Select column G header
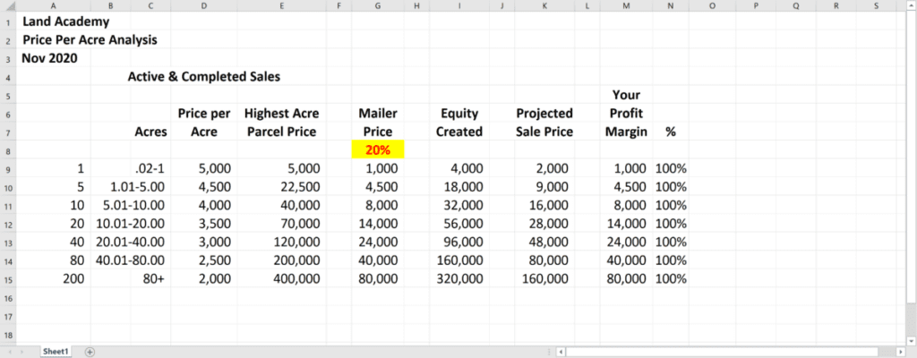Image resolution: width=917 pixels, height=358 pixels. click(378, 5)
